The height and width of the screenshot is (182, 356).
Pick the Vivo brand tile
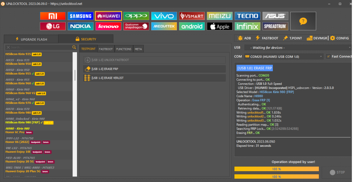tap(164, 16)
